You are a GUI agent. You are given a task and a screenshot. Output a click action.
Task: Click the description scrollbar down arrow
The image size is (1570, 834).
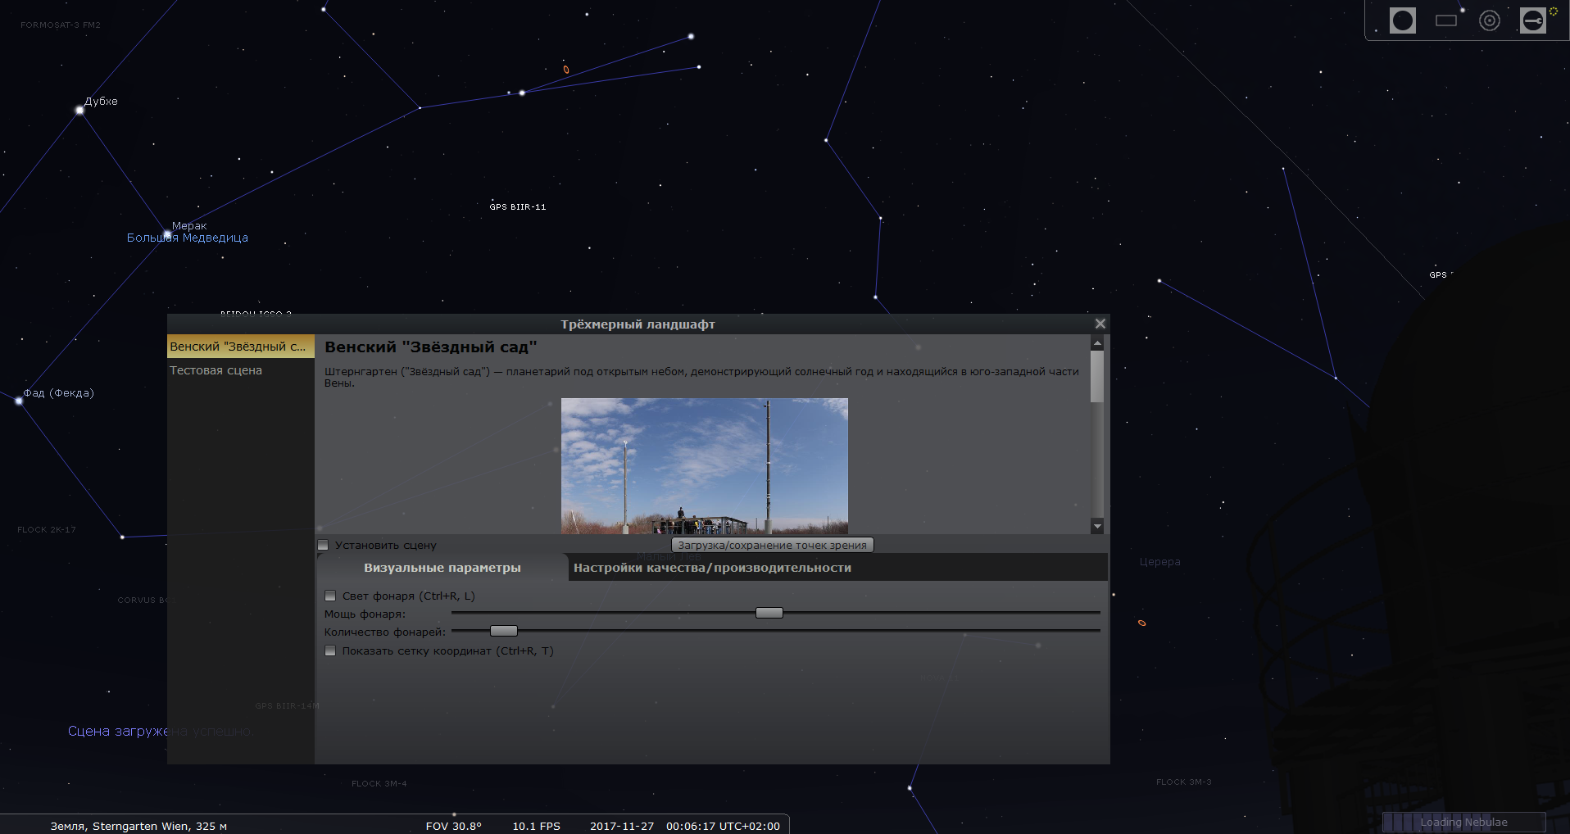click(x=1097, y=526)
